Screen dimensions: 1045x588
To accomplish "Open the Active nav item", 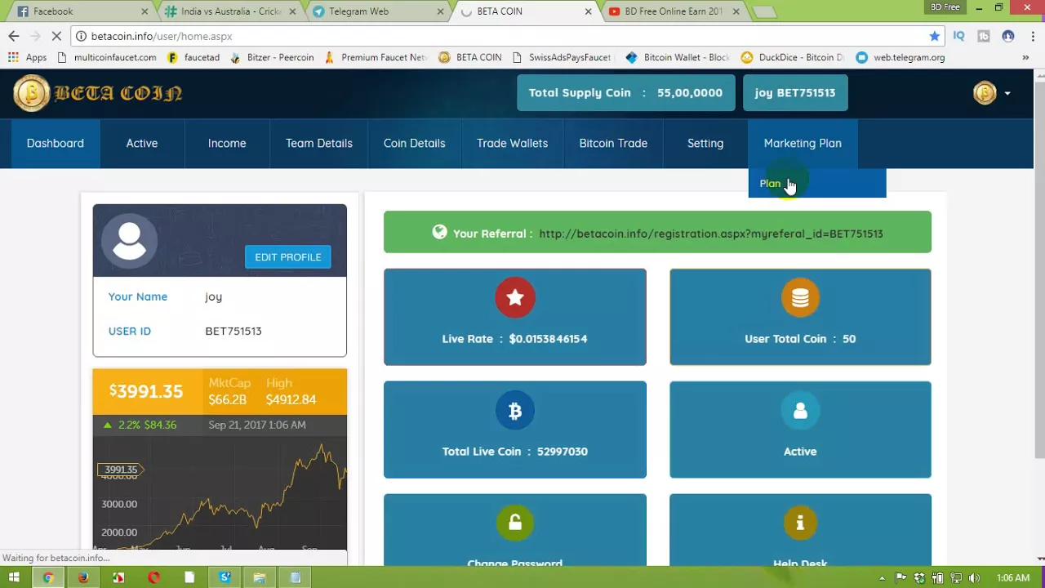I will pos(142,144).
